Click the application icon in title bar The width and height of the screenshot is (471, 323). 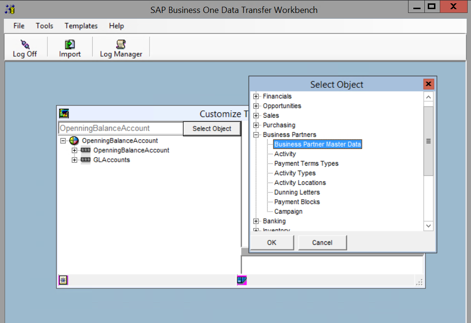click(x=10, y=9)
